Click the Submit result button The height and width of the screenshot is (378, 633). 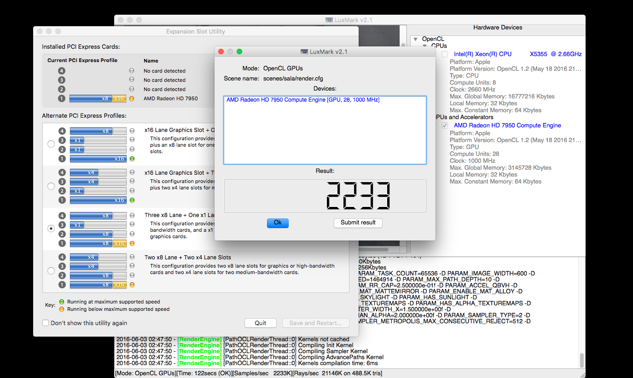tap(358, 223)
